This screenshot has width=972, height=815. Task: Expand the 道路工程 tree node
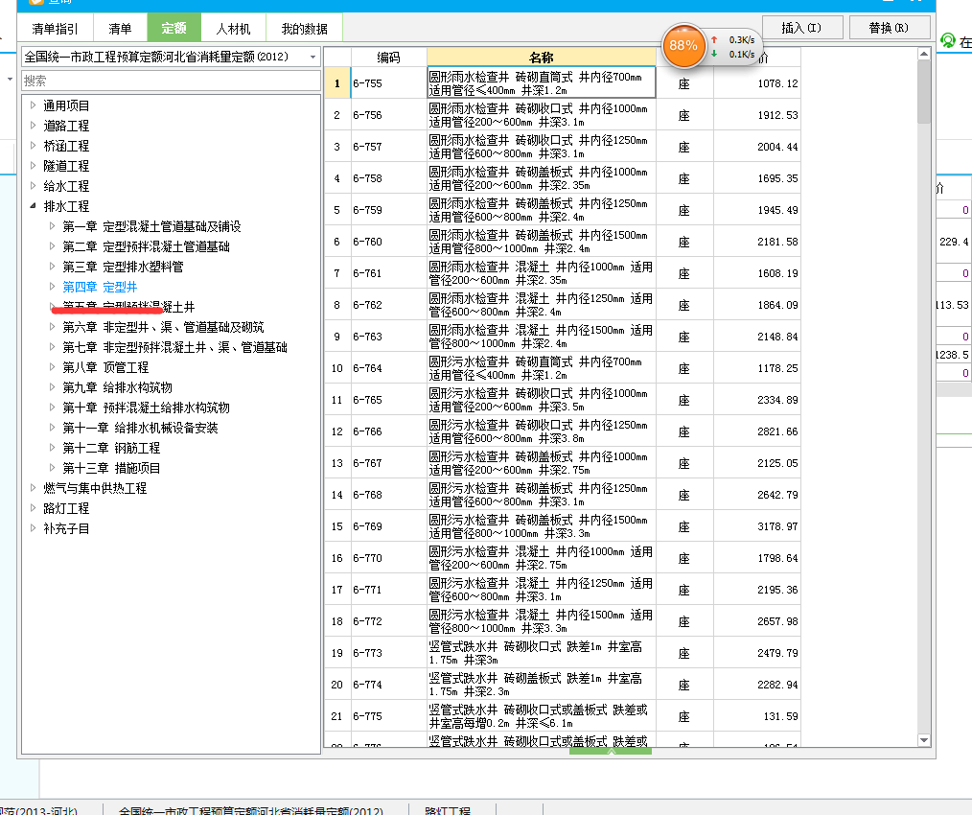34,126
